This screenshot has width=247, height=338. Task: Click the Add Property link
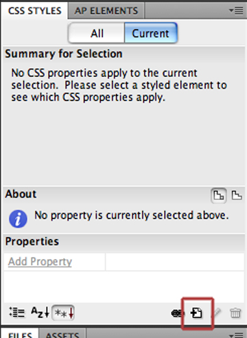[40, 262]
